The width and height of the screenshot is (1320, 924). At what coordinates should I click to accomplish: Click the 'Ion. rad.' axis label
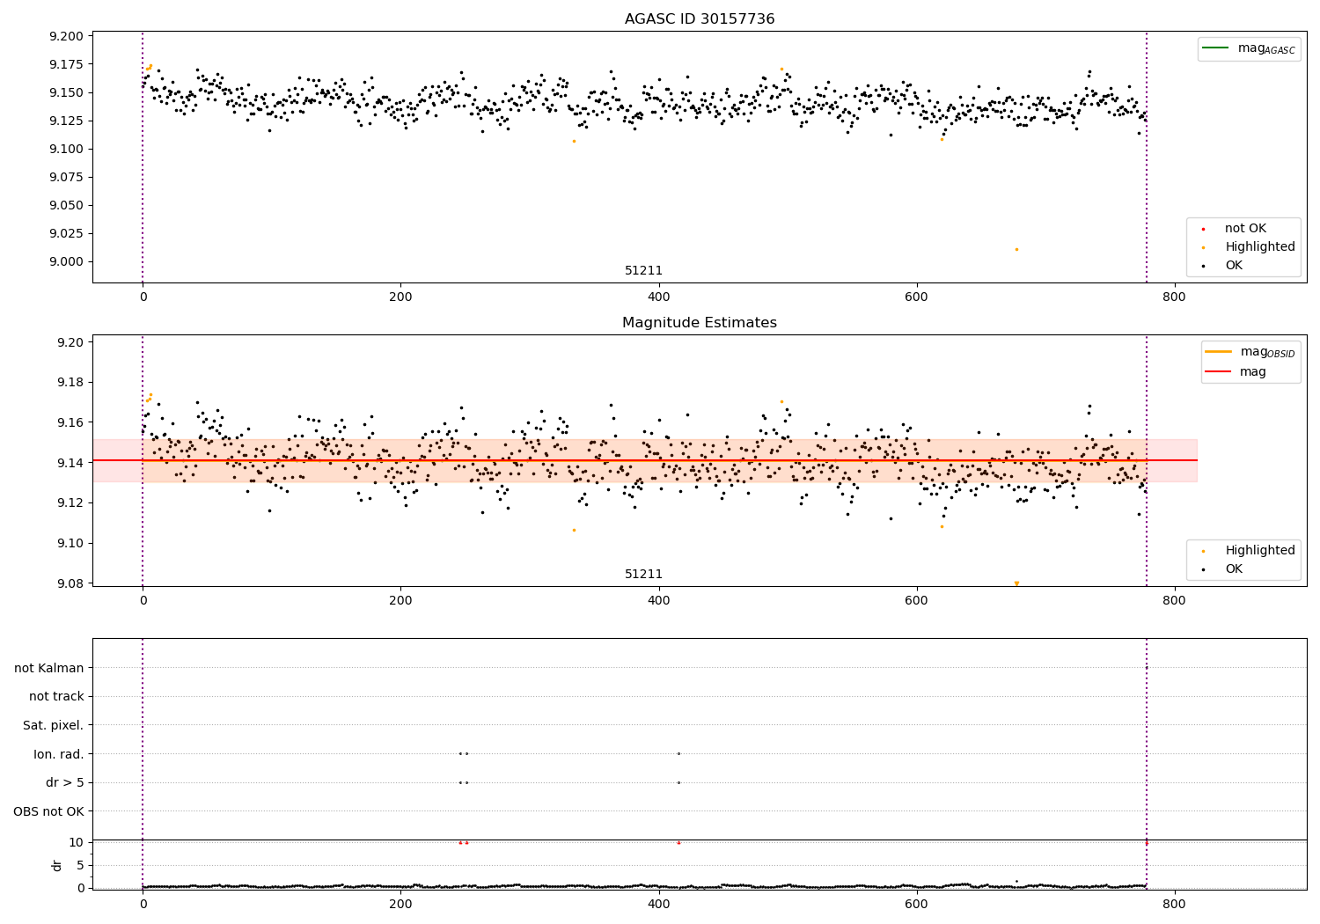[59, 754]
